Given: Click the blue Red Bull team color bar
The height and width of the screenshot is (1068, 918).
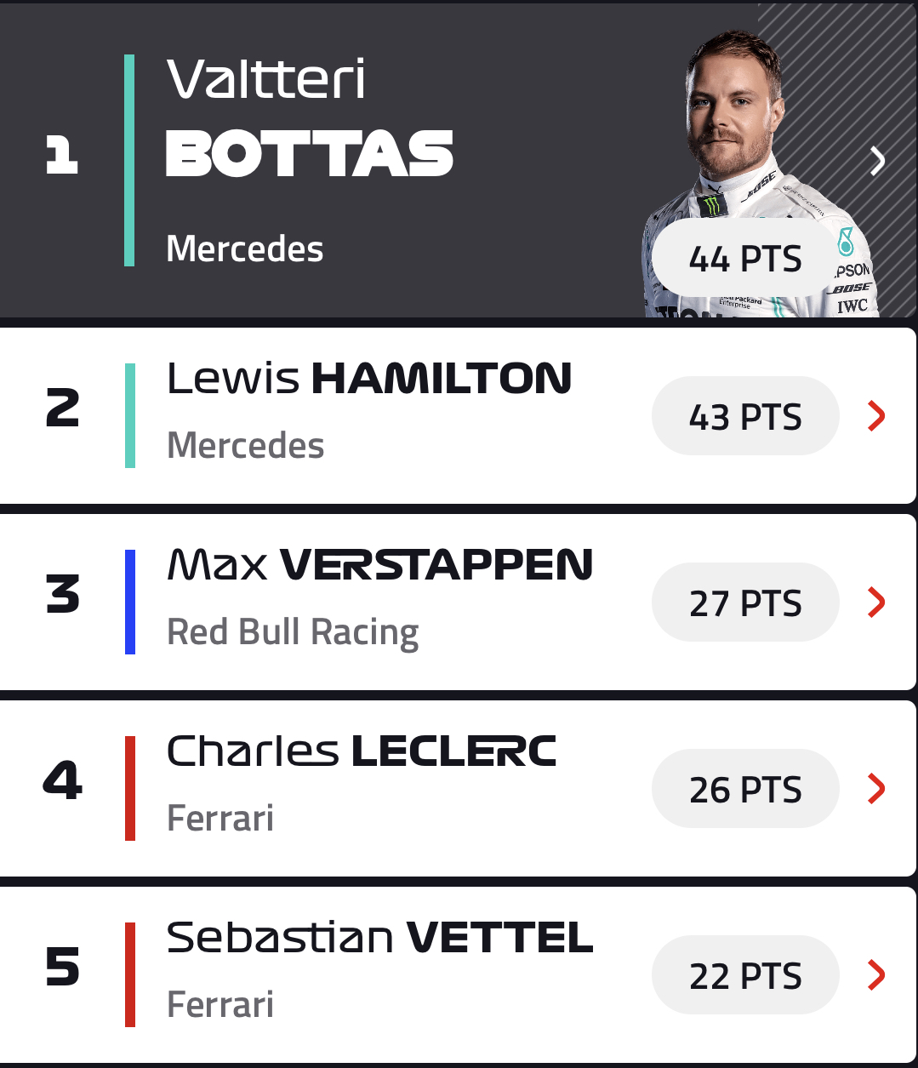Looking at the screenshot, I should (130, 602).
